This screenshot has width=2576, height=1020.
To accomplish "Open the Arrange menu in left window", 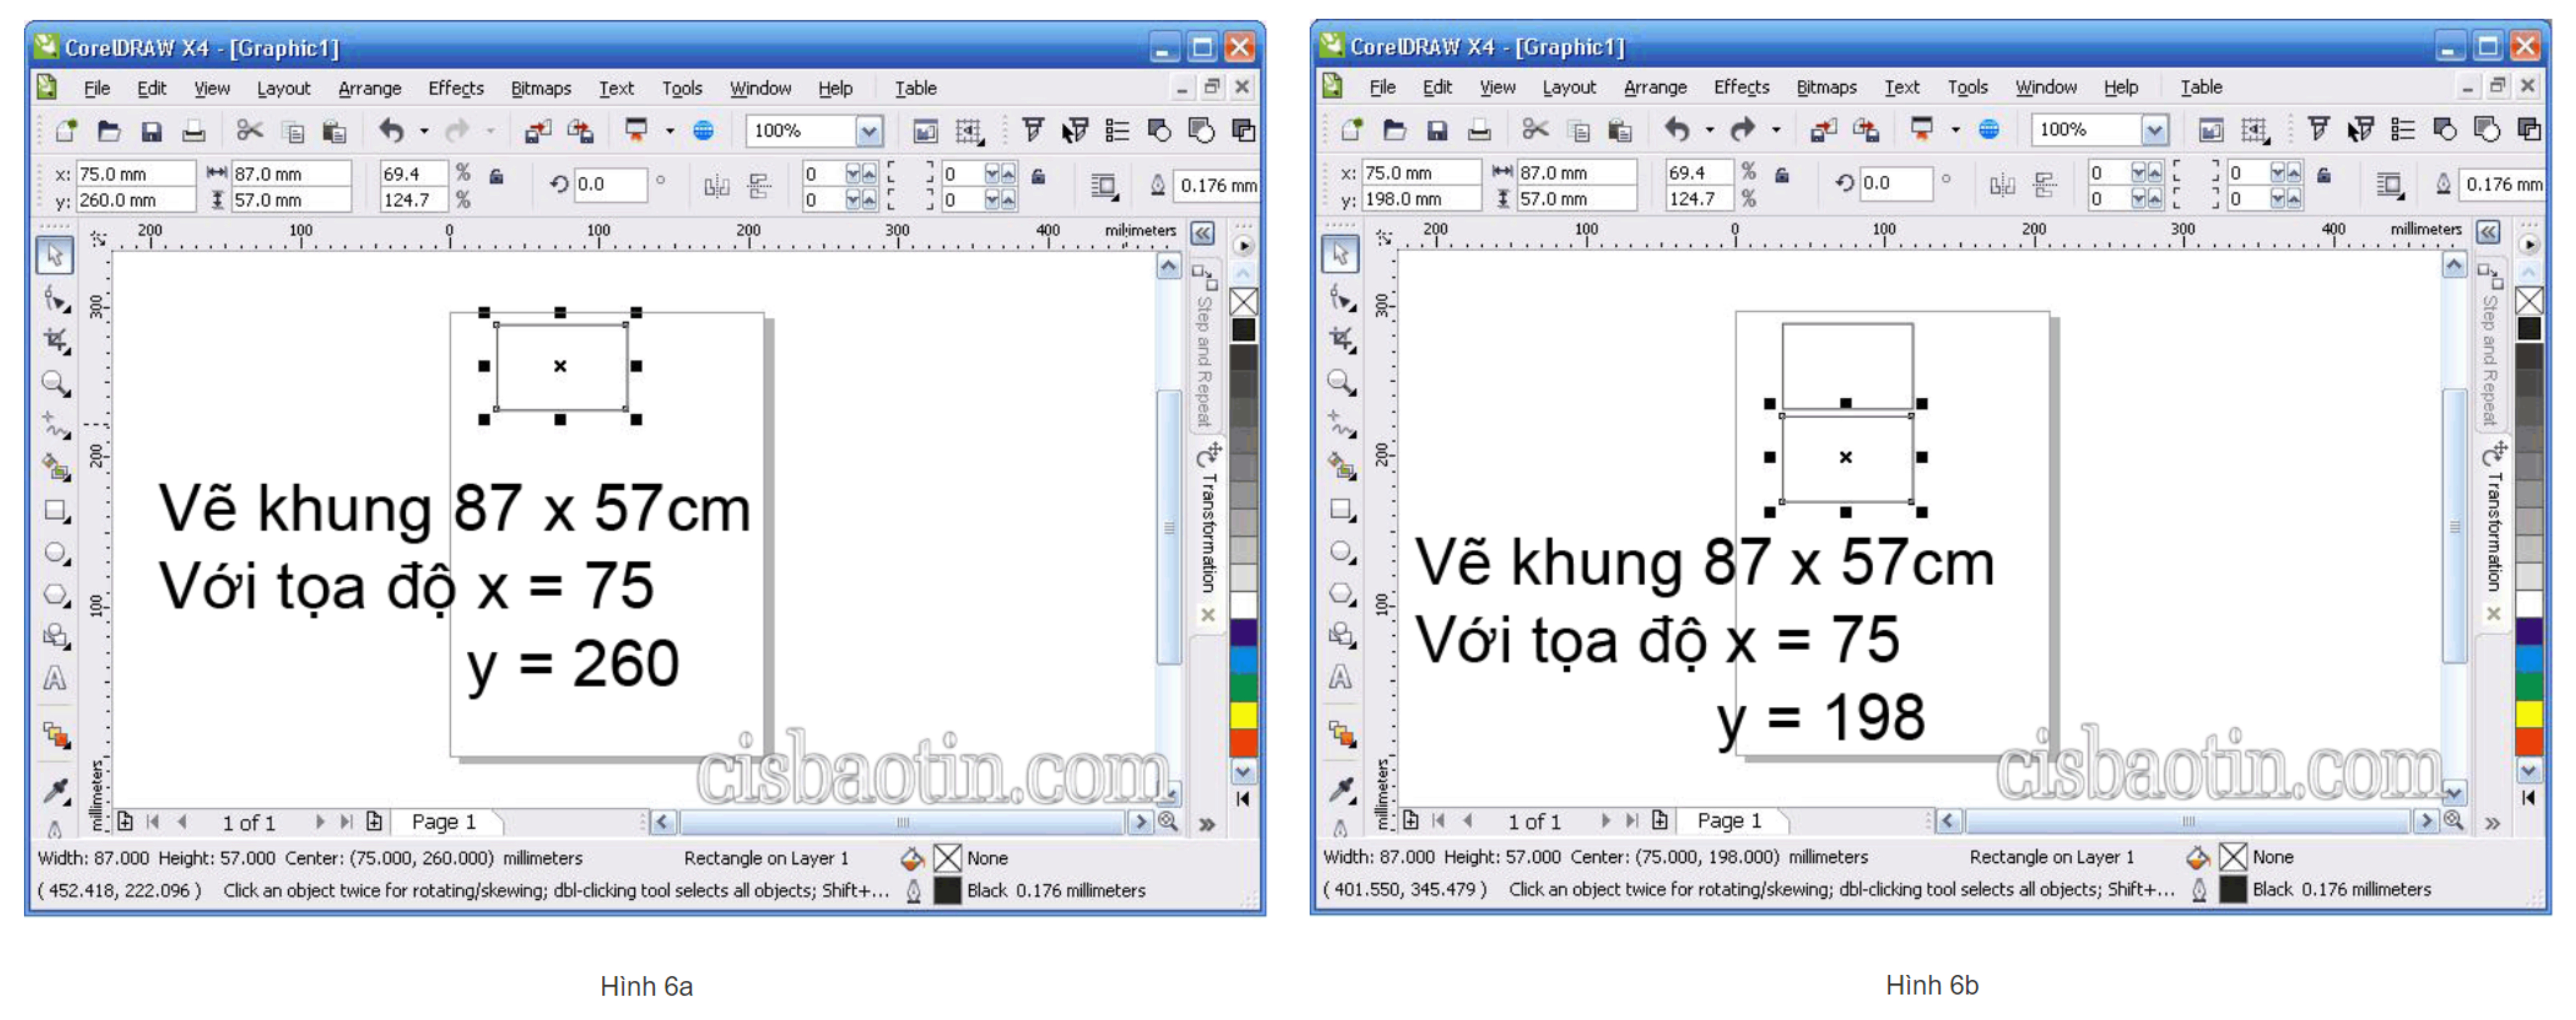I will coord(369,88).
